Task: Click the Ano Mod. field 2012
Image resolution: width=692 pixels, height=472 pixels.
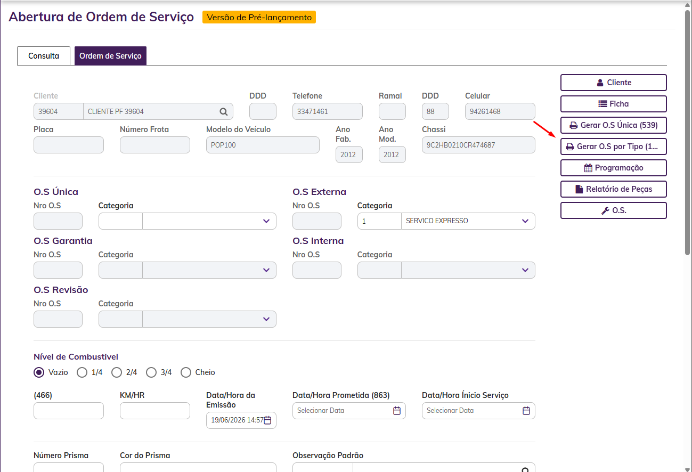Action: (x=392, y=154)
